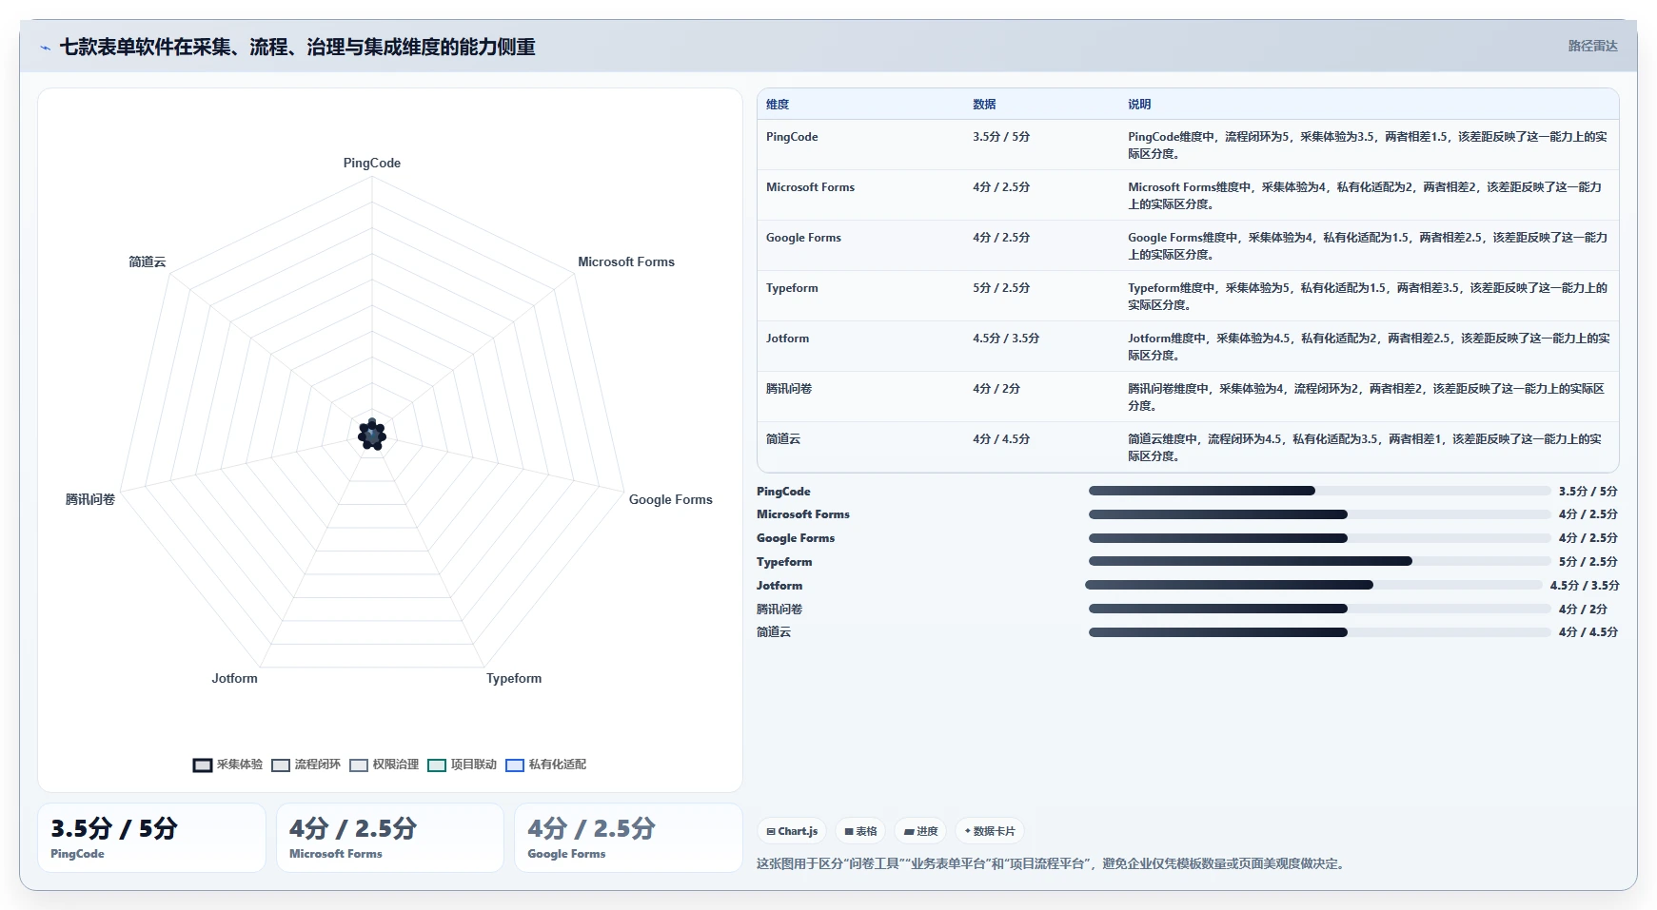Select the Typeform table row
Screen dimensions: 1657x910
pyautogui.click(x=1188, y=296)
